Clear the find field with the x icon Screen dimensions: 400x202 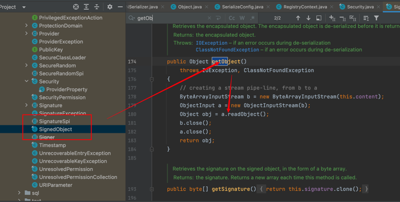[x=209, y=18]
